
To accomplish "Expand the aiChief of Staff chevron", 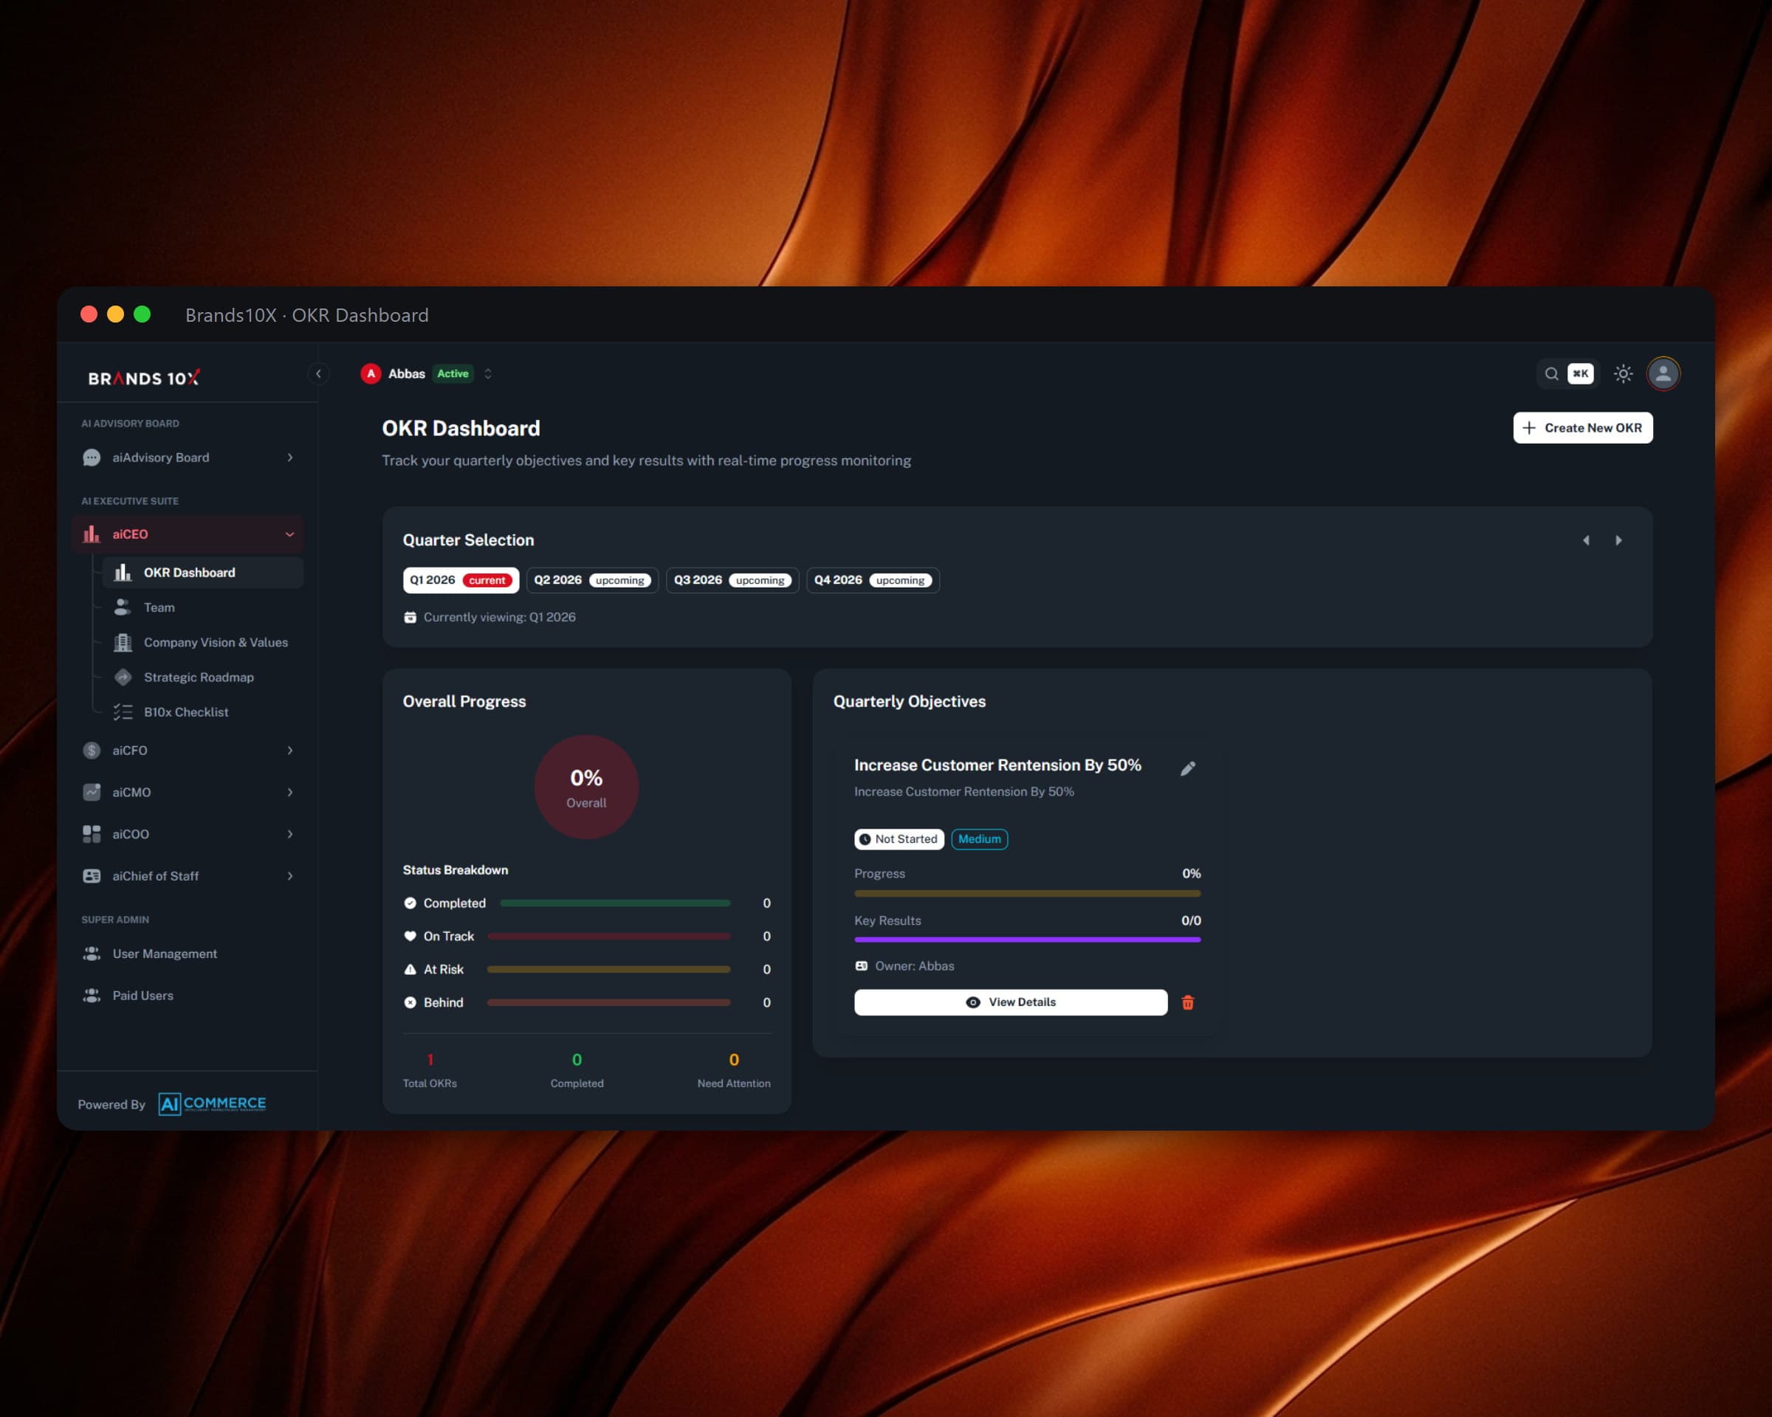I will tap(290, 876).
